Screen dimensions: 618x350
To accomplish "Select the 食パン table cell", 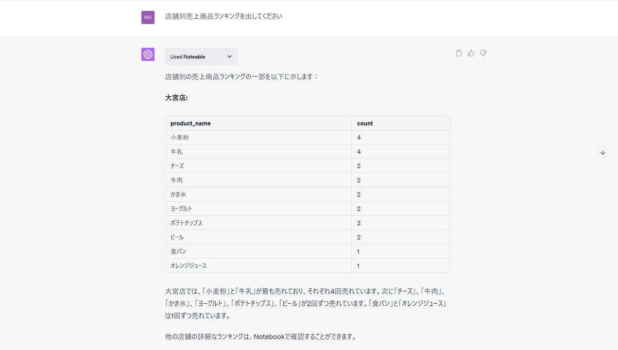I will pyautogui.click(x=258, y=252).
